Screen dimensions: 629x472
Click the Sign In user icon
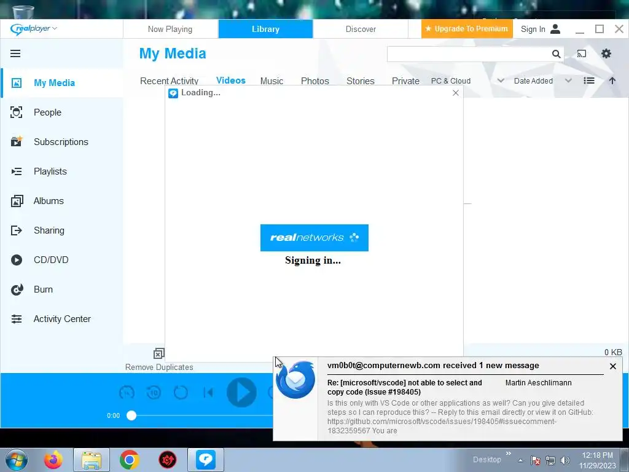coord(555,29)
